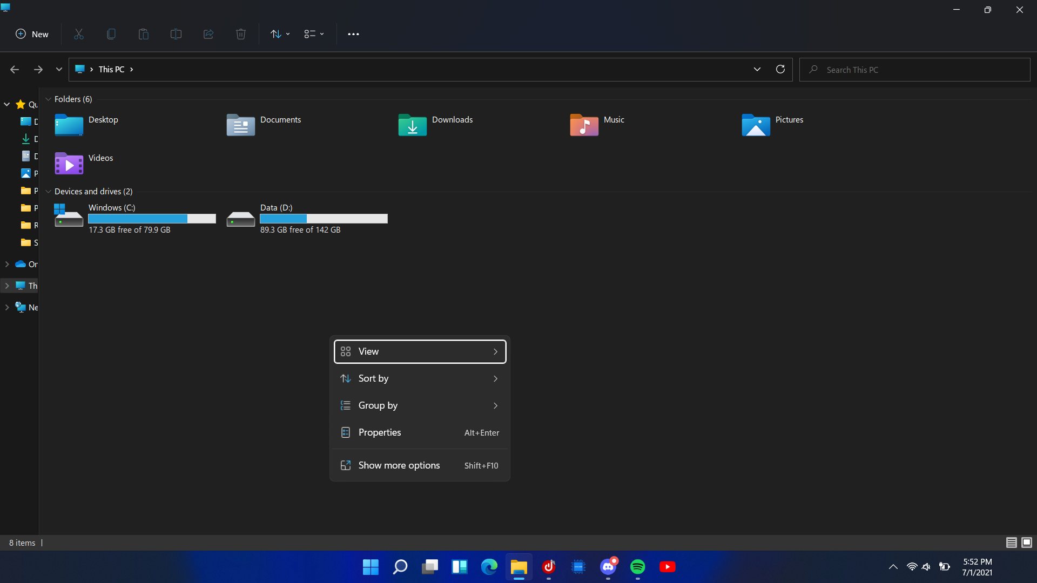The width and height of the screenshot is (1037, 583).
Task: Click the chevron after This PC in breadcrumb
Action: (131, 70)
